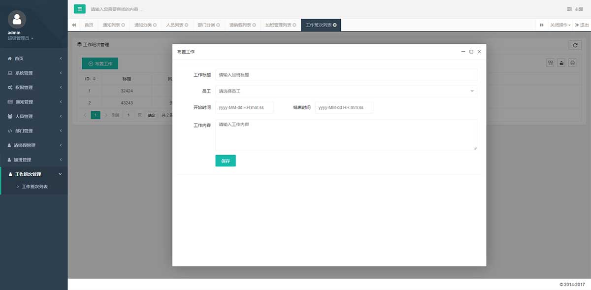Switch to the 人员列表 tab
Image resolution: width=591 pixels, height=290 pixels.
click(176, 25)
